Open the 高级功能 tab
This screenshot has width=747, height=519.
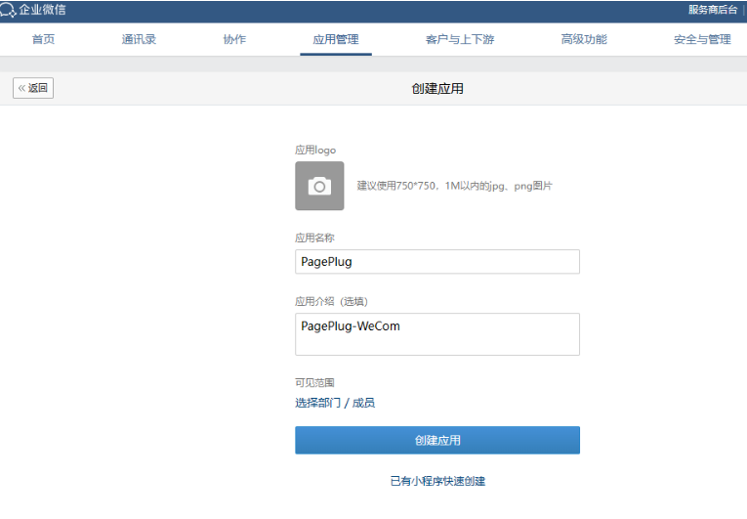pos(584,40)
